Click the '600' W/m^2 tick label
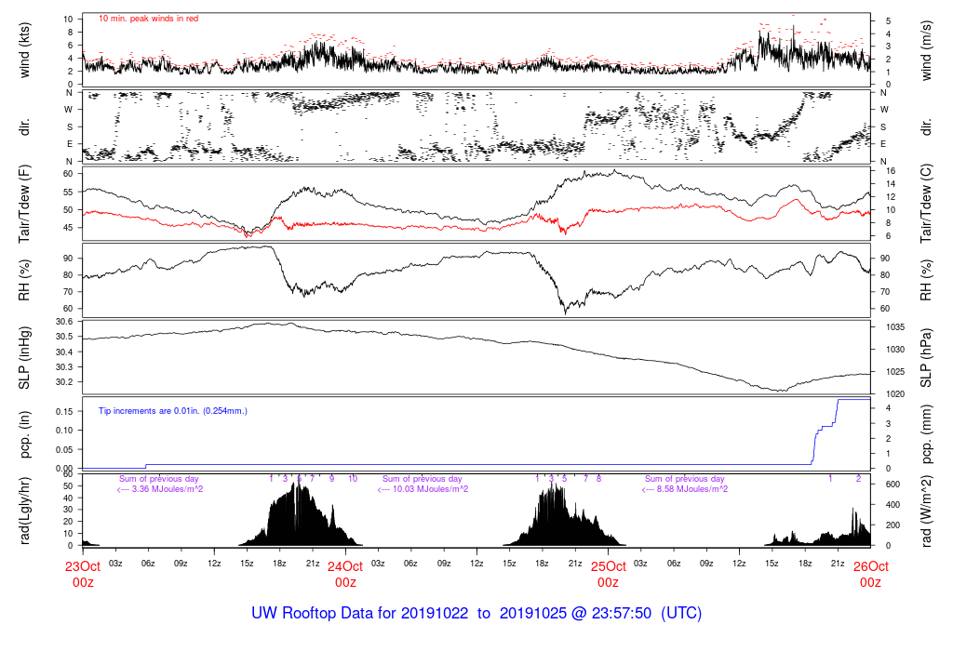The width and height of the screenshot is (953, 651). coord(893,485)
